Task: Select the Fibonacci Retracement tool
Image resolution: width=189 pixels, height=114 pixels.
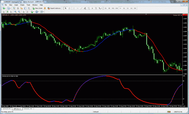Action: [89, 8]
